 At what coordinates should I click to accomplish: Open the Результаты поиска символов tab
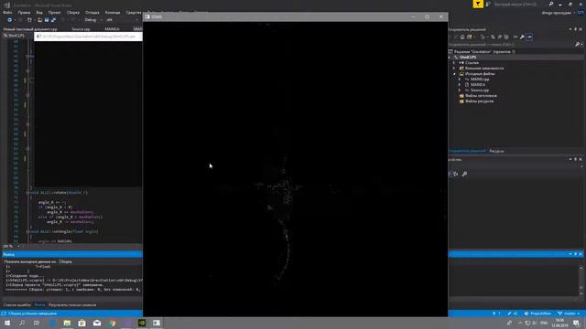[x=72, y=305]
